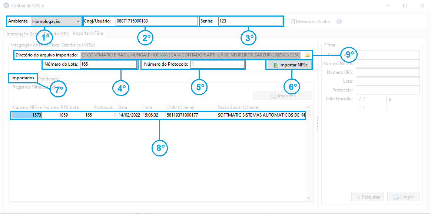
Task: Open the Ambiente dropdown showing Homologação
Action: click(56, 21)
